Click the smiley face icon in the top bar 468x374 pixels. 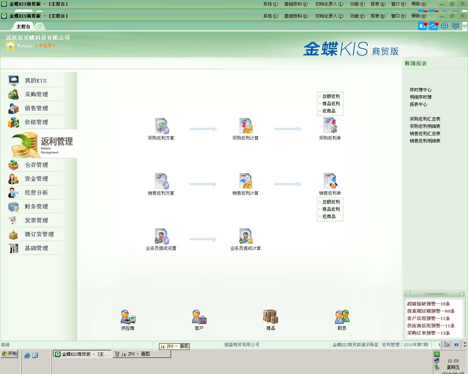445,26
